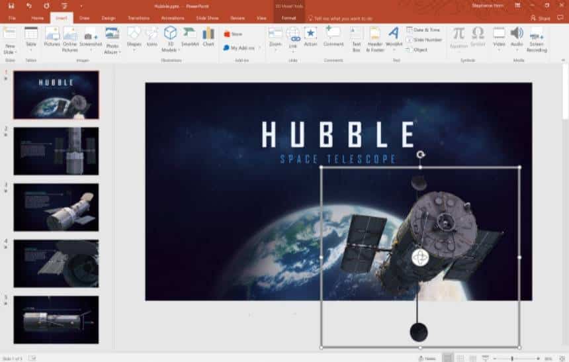Expand Customize Quick Access Toolbar arrow
Screen dimensions: 569x362
(x=81, y=6)
